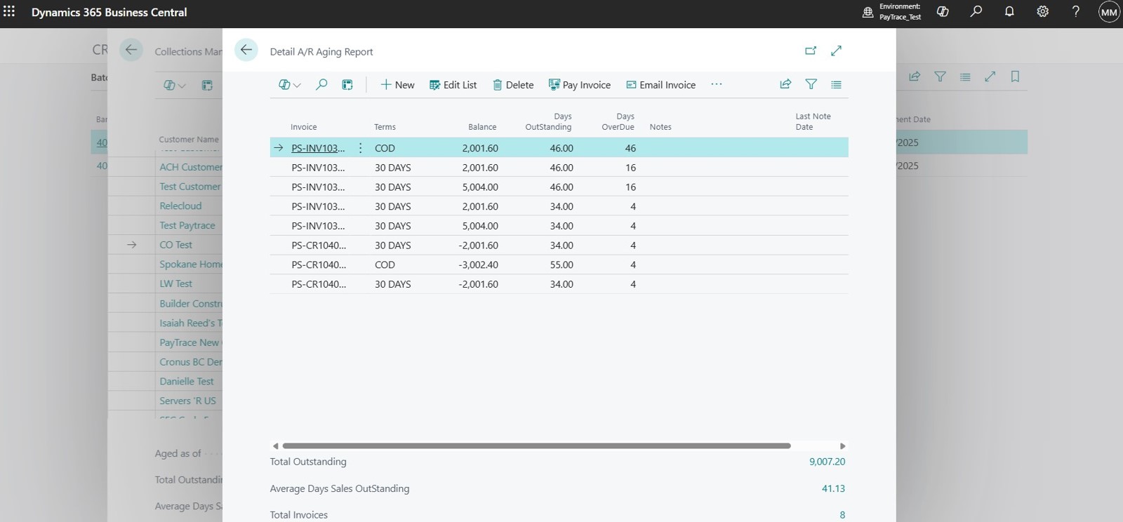Sort by the Balance column header
Image resolution: width=1123 pixels, height=522 pixels.
coord(482,127)
